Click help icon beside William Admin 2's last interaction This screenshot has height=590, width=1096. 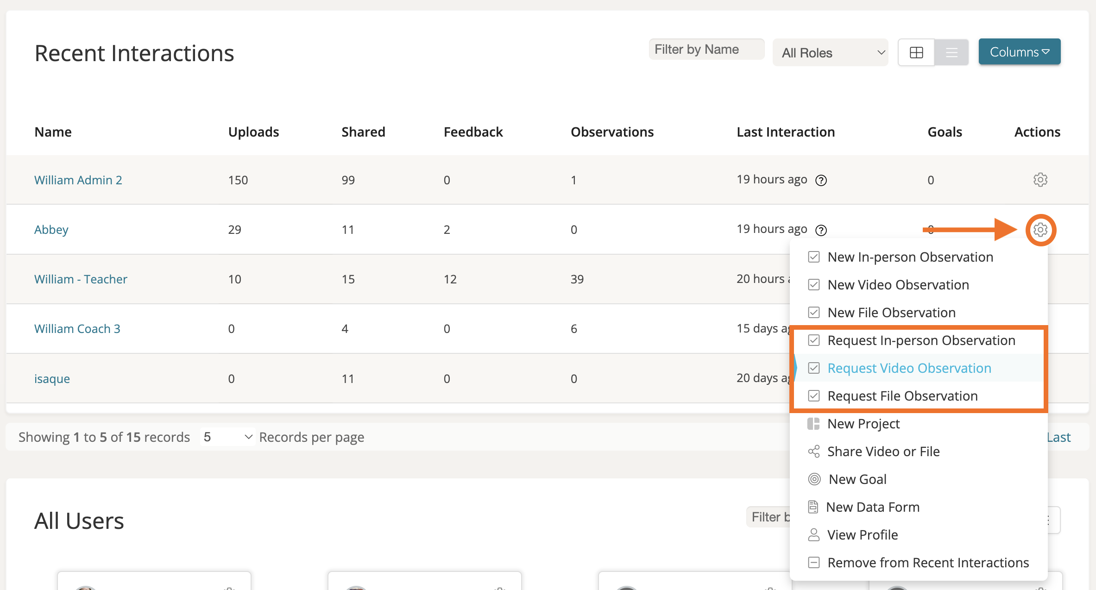click(821, 181)
